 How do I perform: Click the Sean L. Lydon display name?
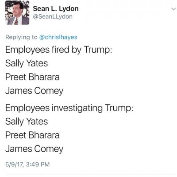click(56, 9)
